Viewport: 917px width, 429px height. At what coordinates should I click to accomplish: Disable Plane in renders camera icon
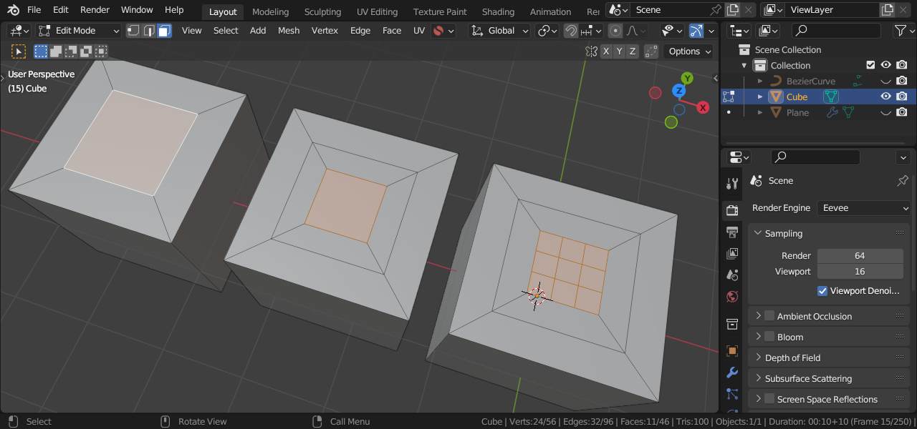coord(902,112)
